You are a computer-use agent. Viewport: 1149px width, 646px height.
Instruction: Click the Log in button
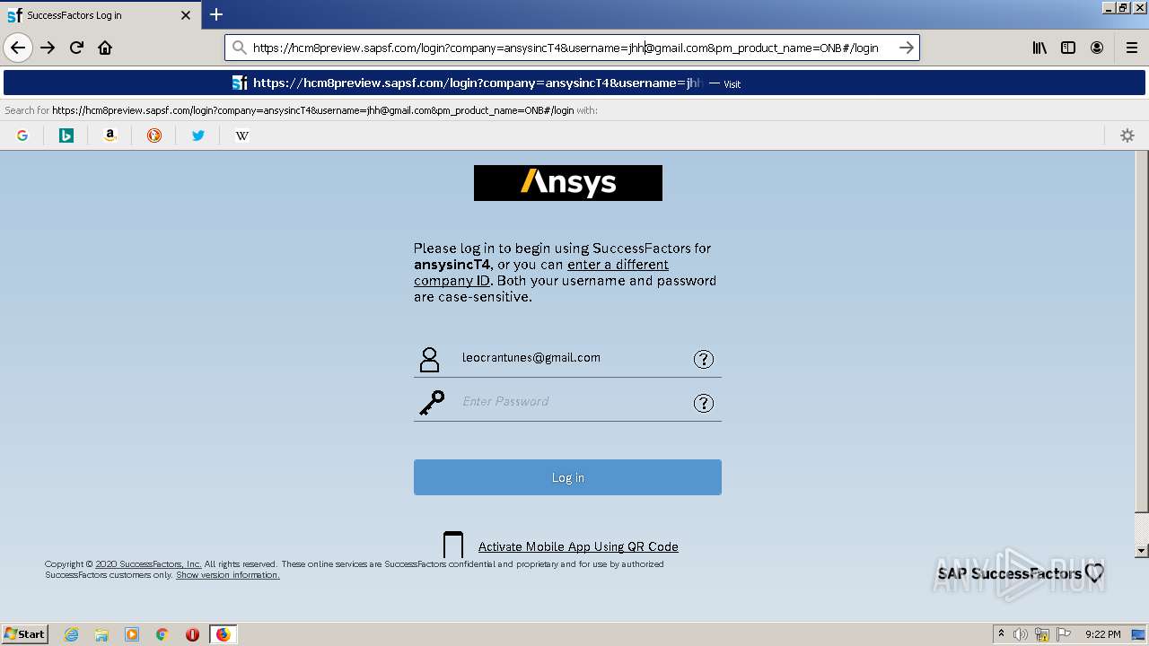pos(567,477)
